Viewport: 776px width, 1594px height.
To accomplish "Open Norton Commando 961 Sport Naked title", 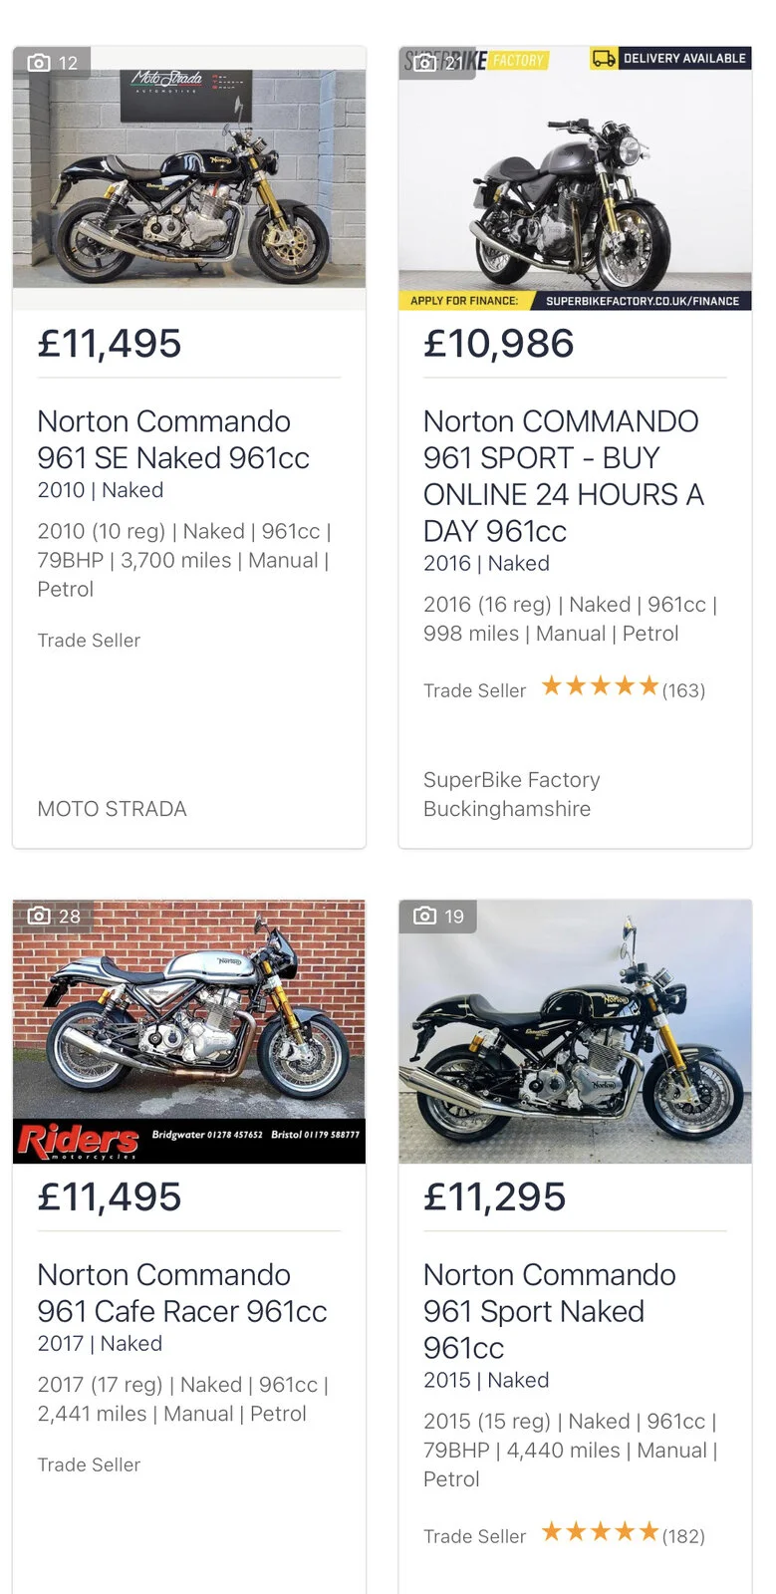I will (549, 1311).
